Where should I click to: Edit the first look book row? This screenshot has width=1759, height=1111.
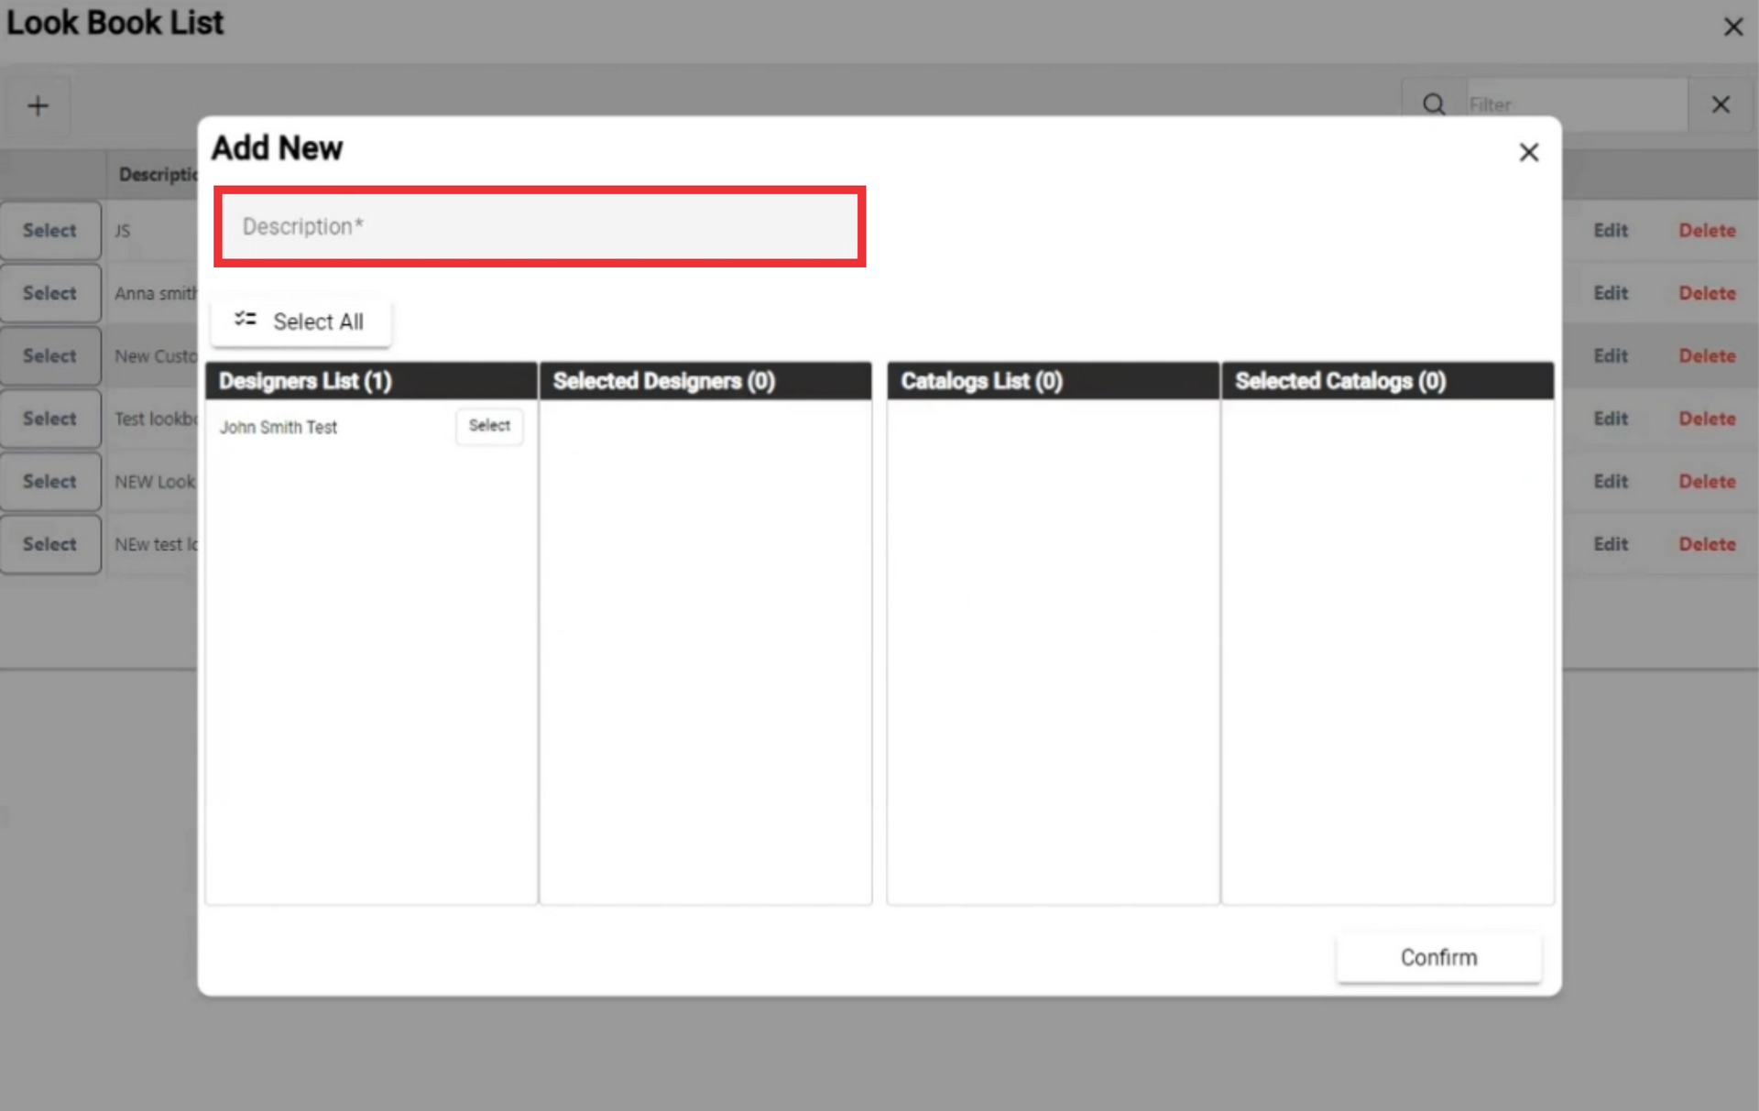(1611, 231)
